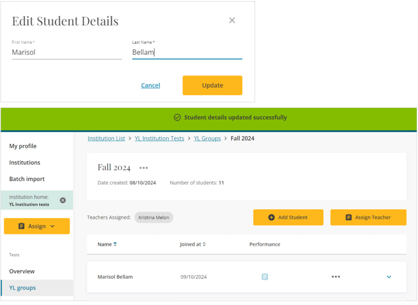Click the First Name input field
This screenshot has height=305, width=418.
point(66,52)
